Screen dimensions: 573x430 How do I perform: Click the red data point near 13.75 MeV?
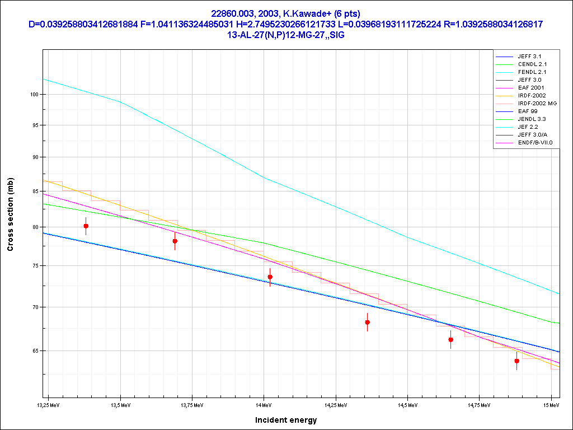pyautogui.click(x=175, y=241)
